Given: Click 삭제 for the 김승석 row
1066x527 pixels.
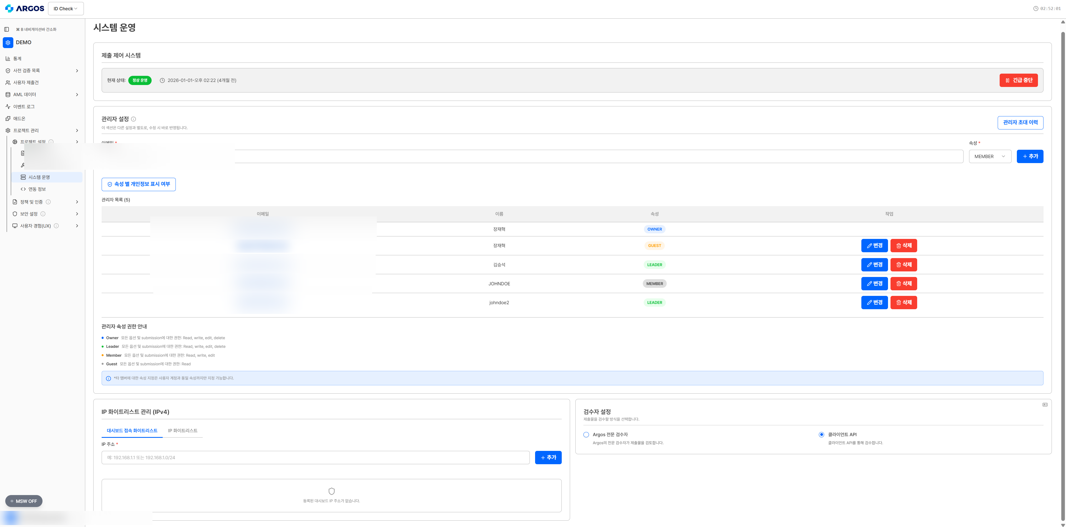Looking at the screenshot, I should 904,264.
